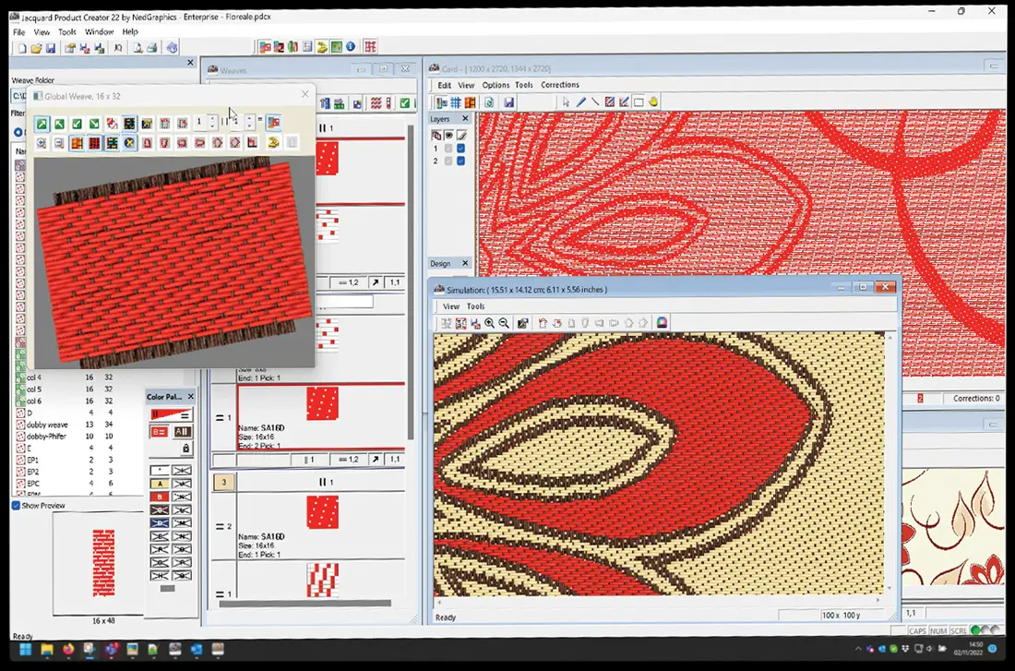The image size is (1015, 671).
Task: Click the save icon in the Card toolbar
Action: 508,102
